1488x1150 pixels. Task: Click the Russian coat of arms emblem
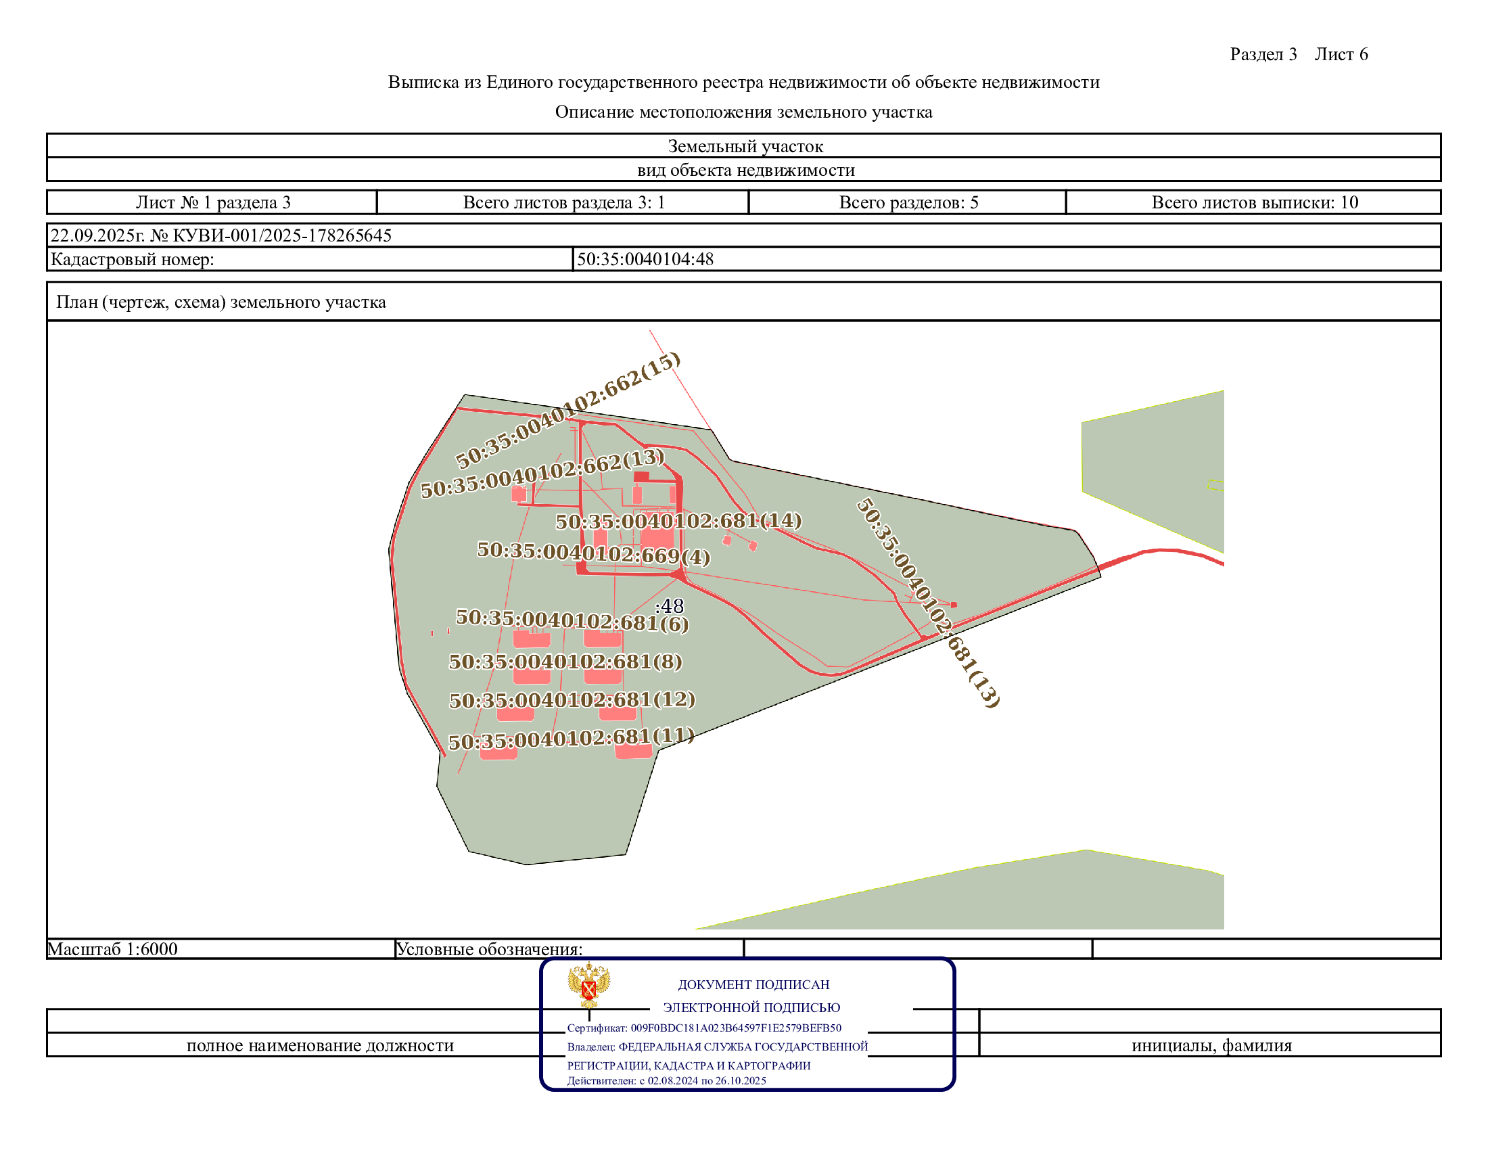(x=588, y=985)
